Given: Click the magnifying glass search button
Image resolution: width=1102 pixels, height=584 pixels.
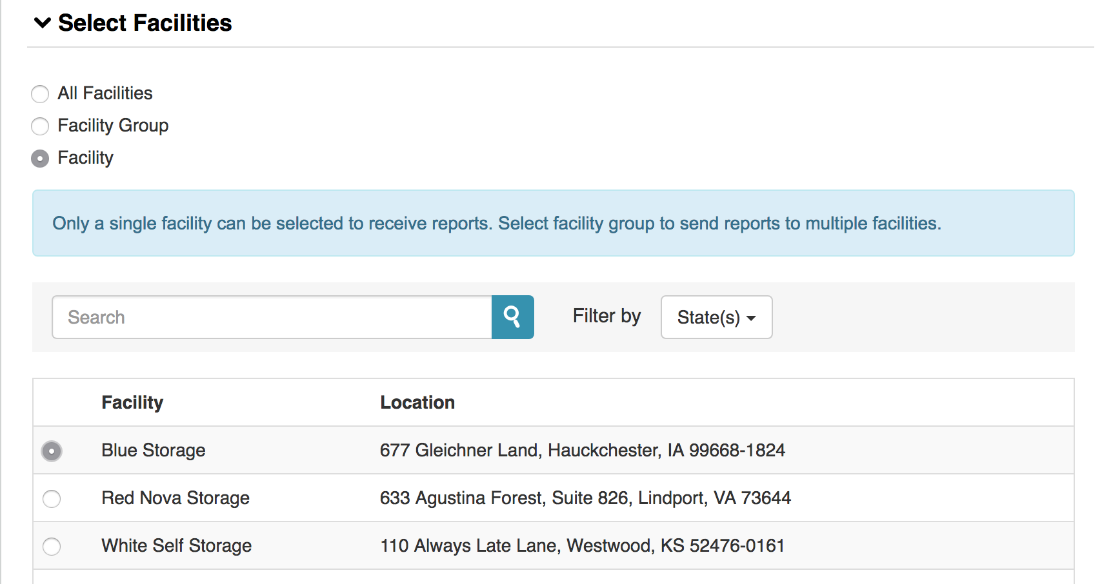Looking at the screenshot, I should 513,317.
